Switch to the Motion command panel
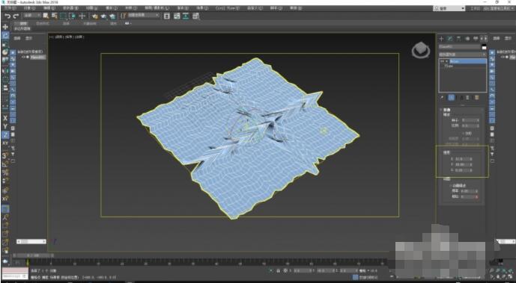516x283 pixels. point(467,39)
